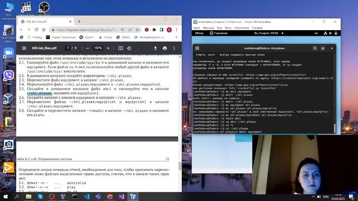
Task: Close the 005-lab_files.pdf tab
Action: pos(70,21)
